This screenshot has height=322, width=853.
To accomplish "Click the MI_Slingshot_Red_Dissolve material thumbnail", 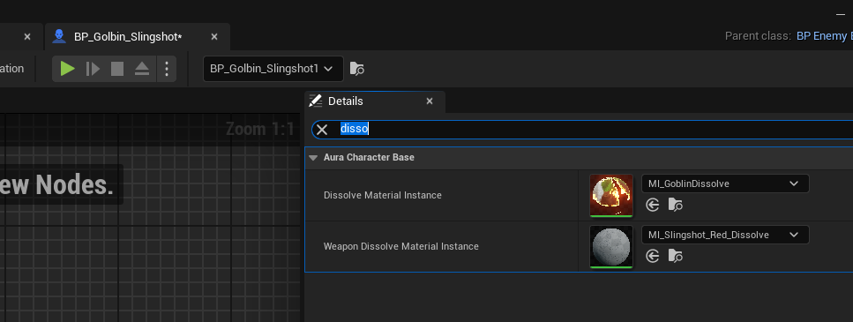I will (x=611, y=247).
